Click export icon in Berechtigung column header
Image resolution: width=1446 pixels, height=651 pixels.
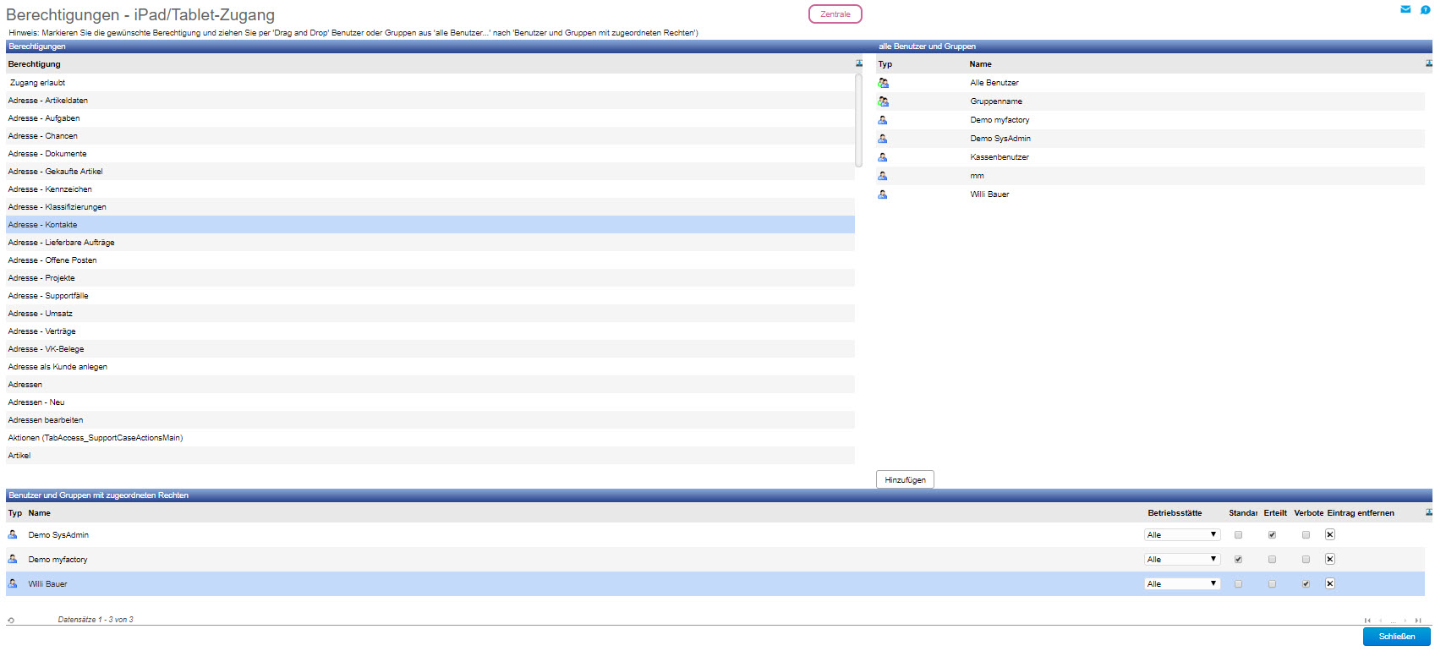858,63
